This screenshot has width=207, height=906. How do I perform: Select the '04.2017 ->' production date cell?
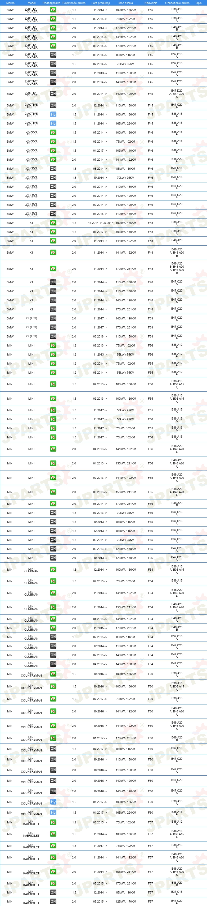(100, 151)
